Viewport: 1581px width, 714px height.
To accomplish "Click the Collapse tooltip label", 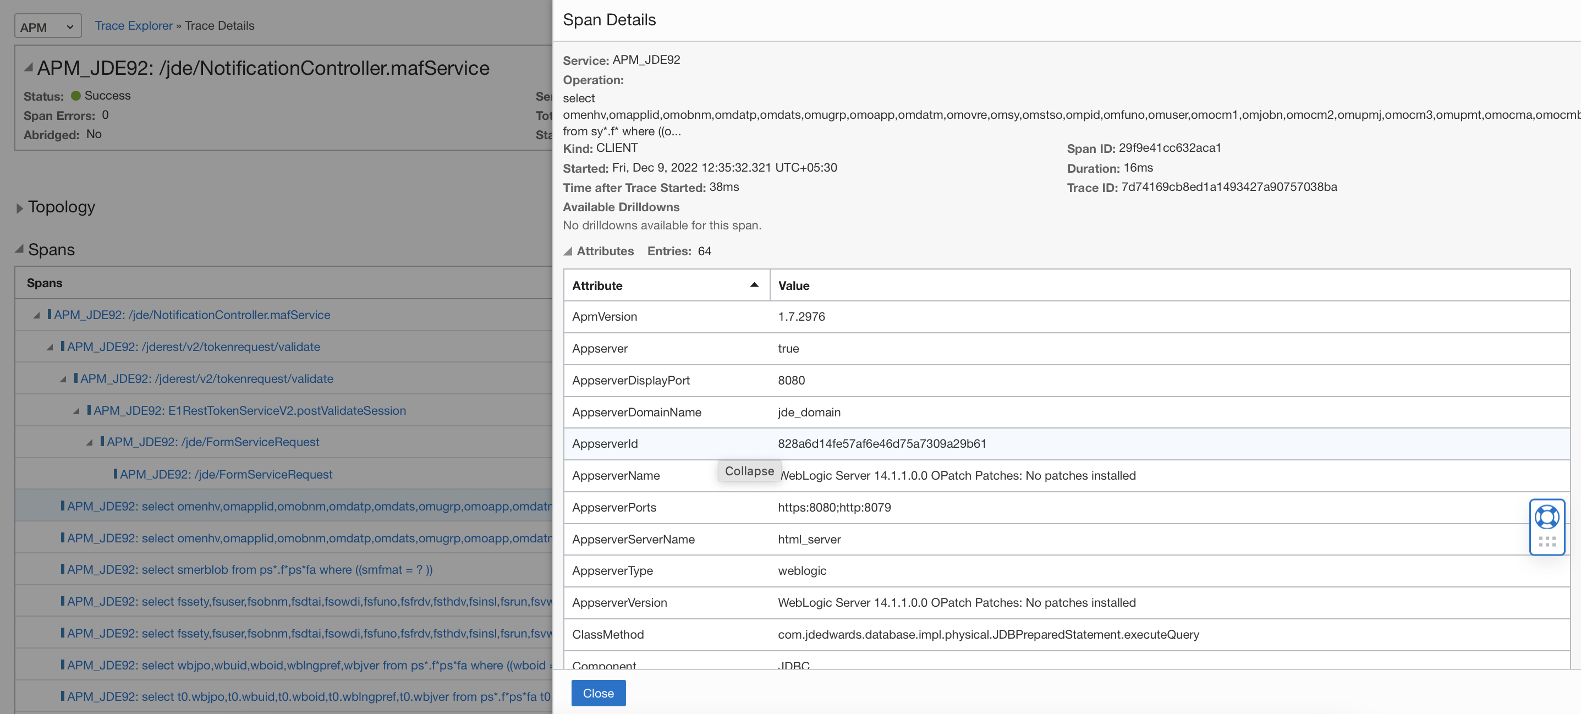I will 749,471.
